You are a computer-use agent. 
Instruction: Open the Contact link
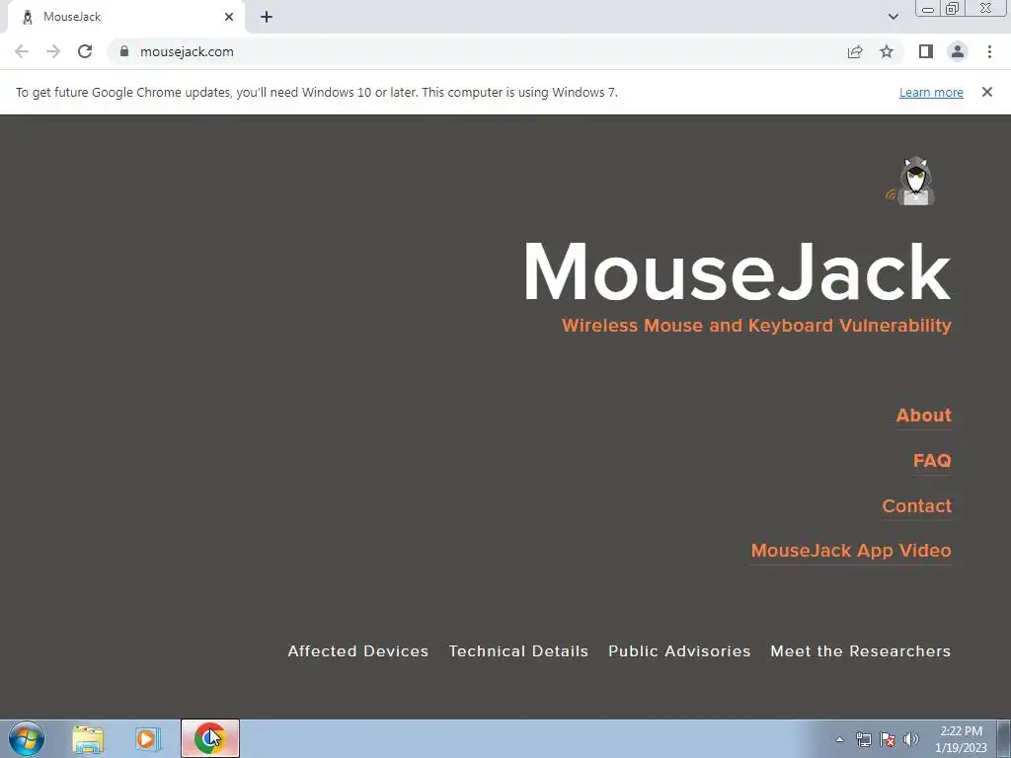pos(916,506)
